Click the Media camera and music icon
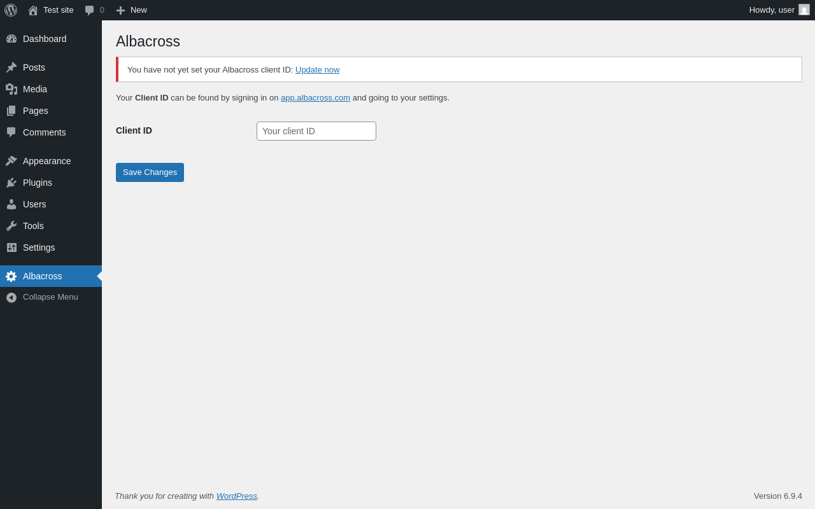The height and width of the screenshot is (509, 815). click(x=11, y=89)
